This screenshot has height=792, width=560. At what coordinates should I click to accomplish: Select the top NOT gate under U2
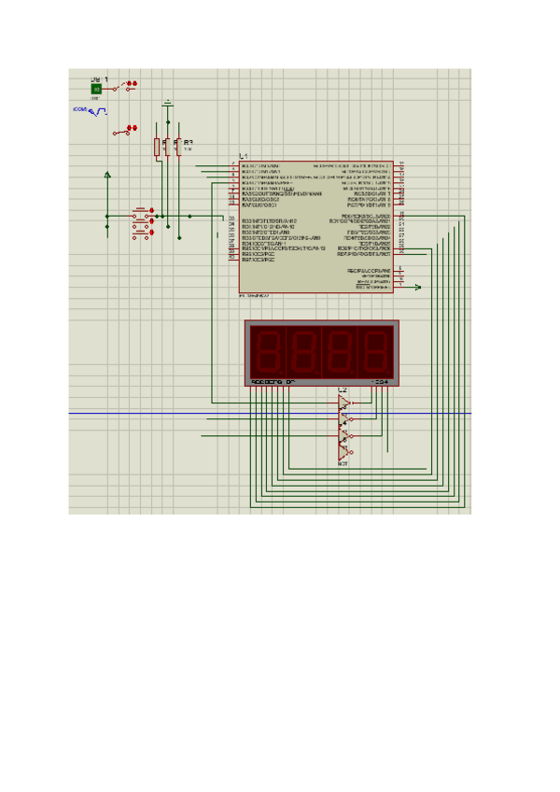tap(344, 403)
